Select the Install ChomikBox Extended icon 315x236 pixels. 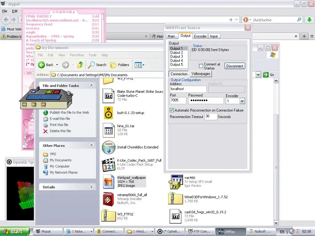point(109,147)
